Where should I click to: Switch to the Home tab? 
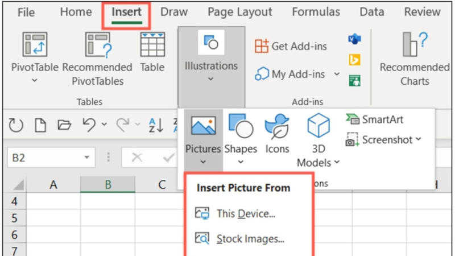(x=76, y=12)
